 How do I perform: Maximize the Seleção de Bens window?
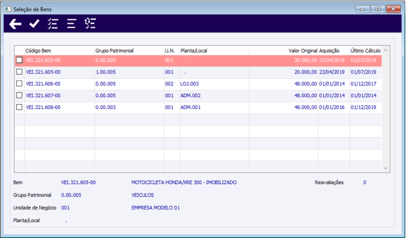tap(378, 9)
